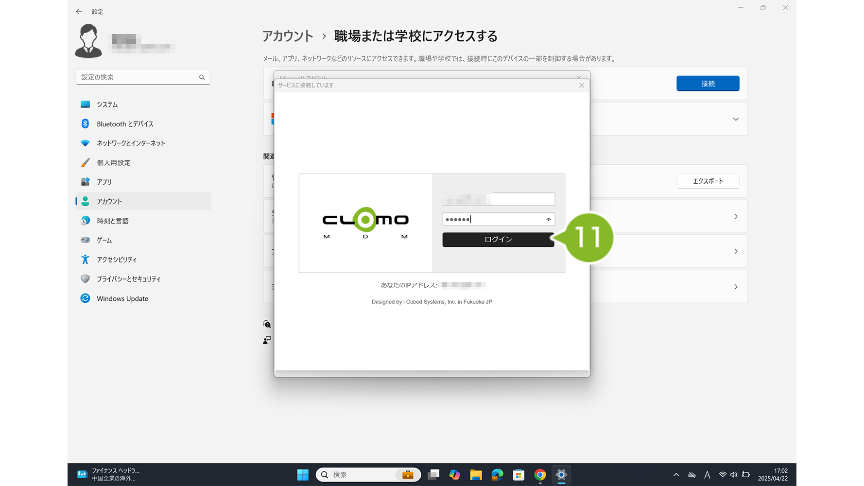Open Microsoft Store from taskbar

pos(518,475)
